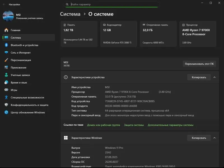Click the OS build value 26200.8037

pyautogui.click(x=111, y=162)
